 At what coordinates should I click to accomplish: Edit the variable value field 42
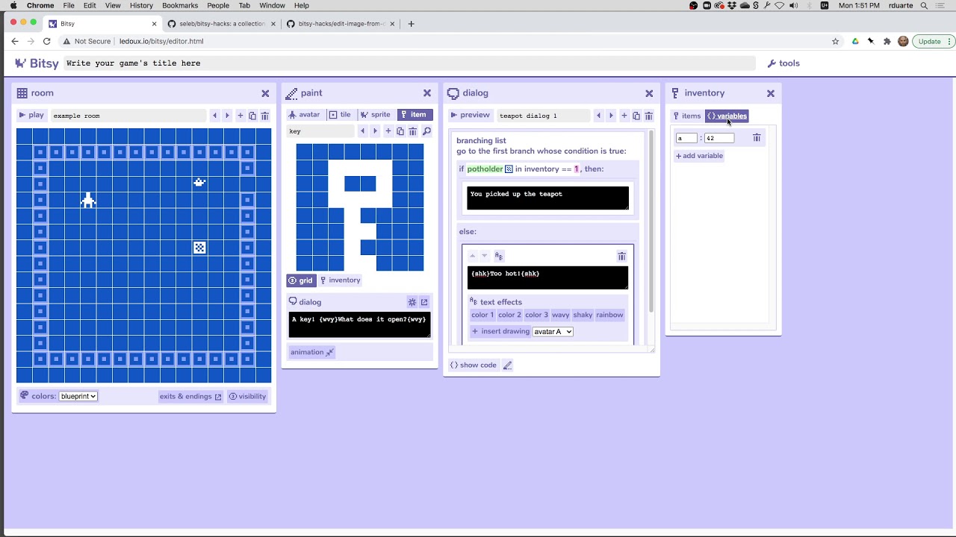719,138
